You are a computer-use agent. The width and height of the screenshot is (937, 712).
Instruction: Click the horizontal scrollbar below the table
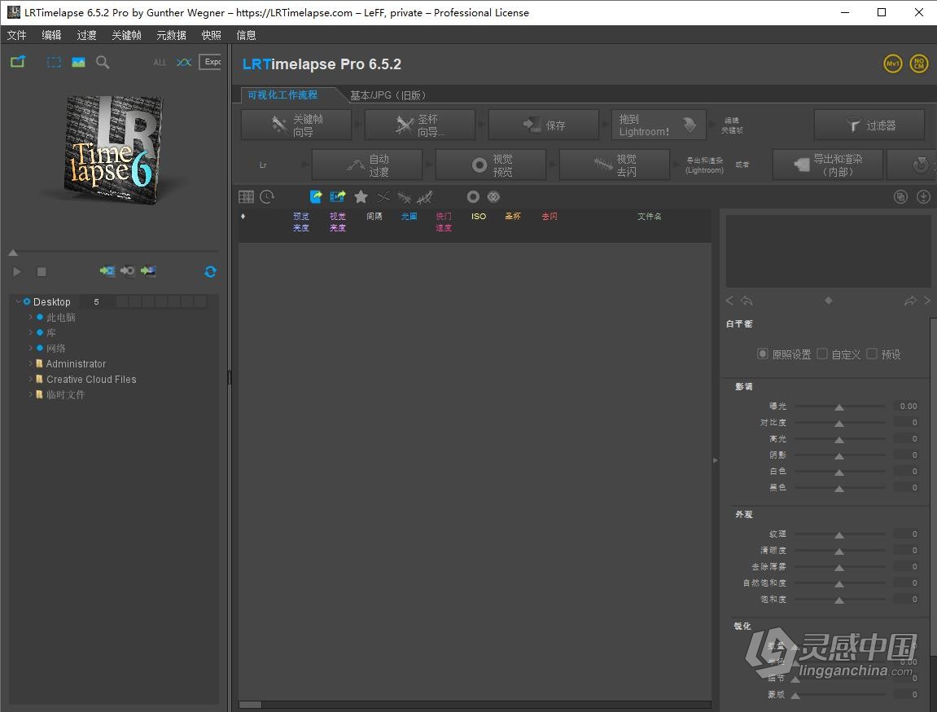tap(475, 704)
